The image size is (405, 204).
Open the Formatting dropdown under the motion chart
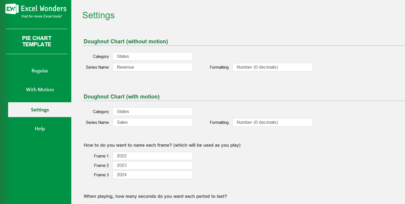[x=272, y=122]
